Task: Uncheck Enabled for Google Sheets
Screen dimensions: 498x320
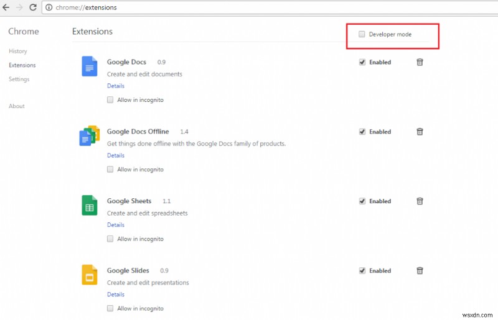Action: click(362, 201)
